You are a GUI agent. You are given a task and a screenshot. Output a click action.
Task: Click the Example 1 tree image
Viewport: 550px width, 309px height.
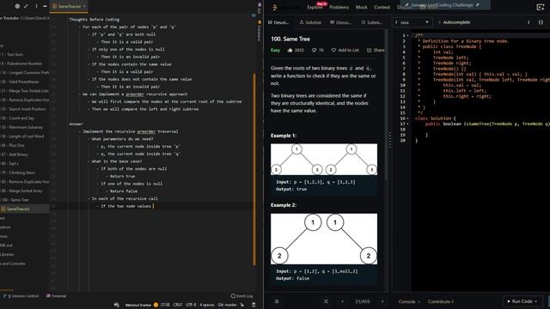324,160
